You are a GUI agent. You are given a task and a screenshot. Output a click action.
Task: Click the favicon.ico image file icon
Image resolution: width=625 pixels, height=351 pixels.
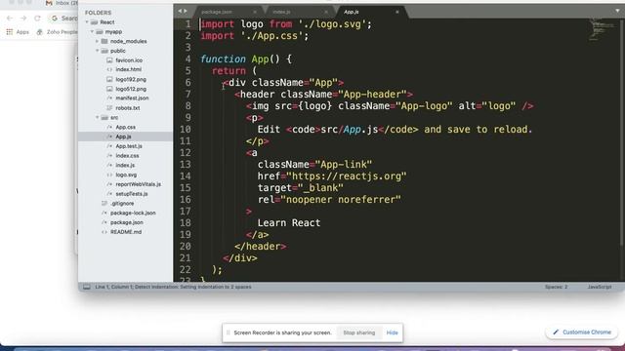[x=109, y=60]
